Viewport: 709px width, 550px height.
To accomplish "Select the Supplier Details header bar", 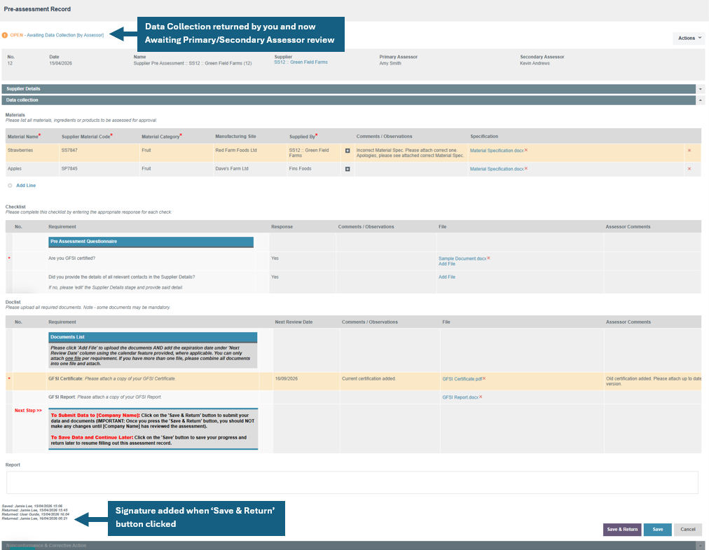I will pyautogui.click(x=348, y=89).
